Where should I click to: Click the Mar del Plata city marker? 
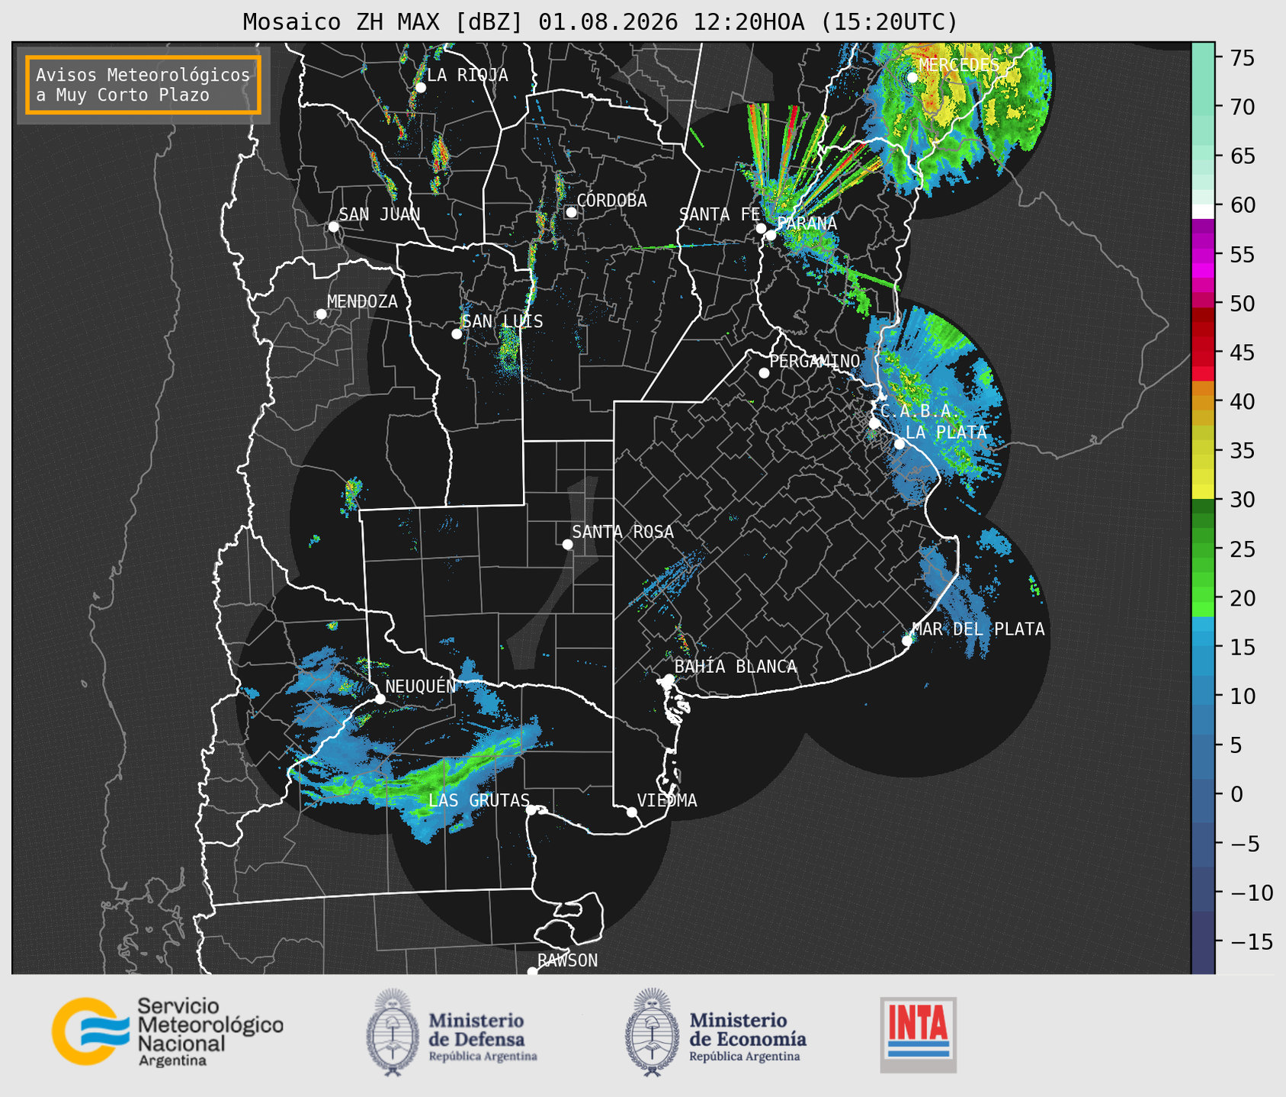pyautogui.click(x=907, y=640)
